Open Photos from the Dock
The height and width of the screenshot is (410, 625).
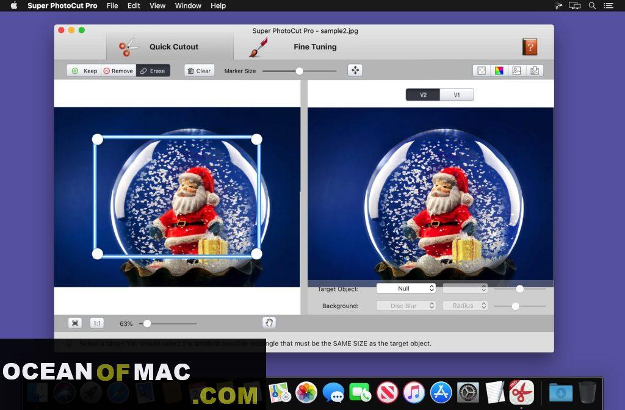[306, 392]
